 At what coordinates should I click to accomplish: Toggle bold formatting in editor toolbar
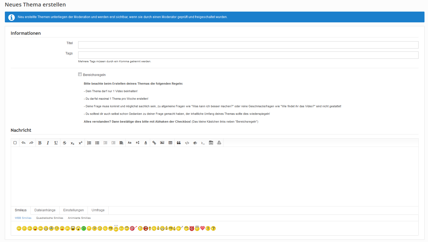click(x=40, y=143)
